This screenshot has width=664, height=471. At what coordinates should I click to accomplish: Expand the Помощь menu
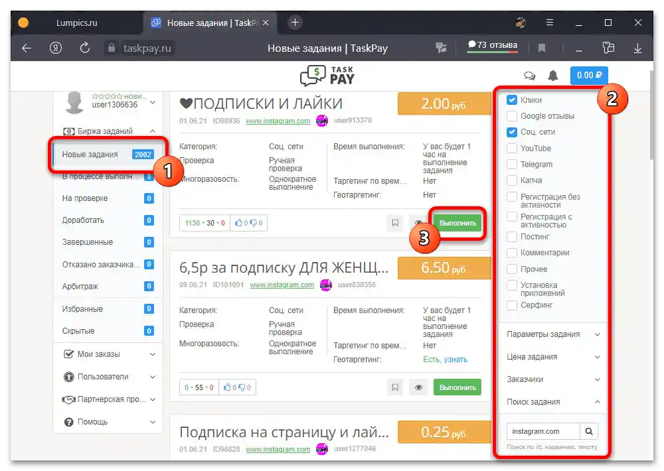coord(108,422)
